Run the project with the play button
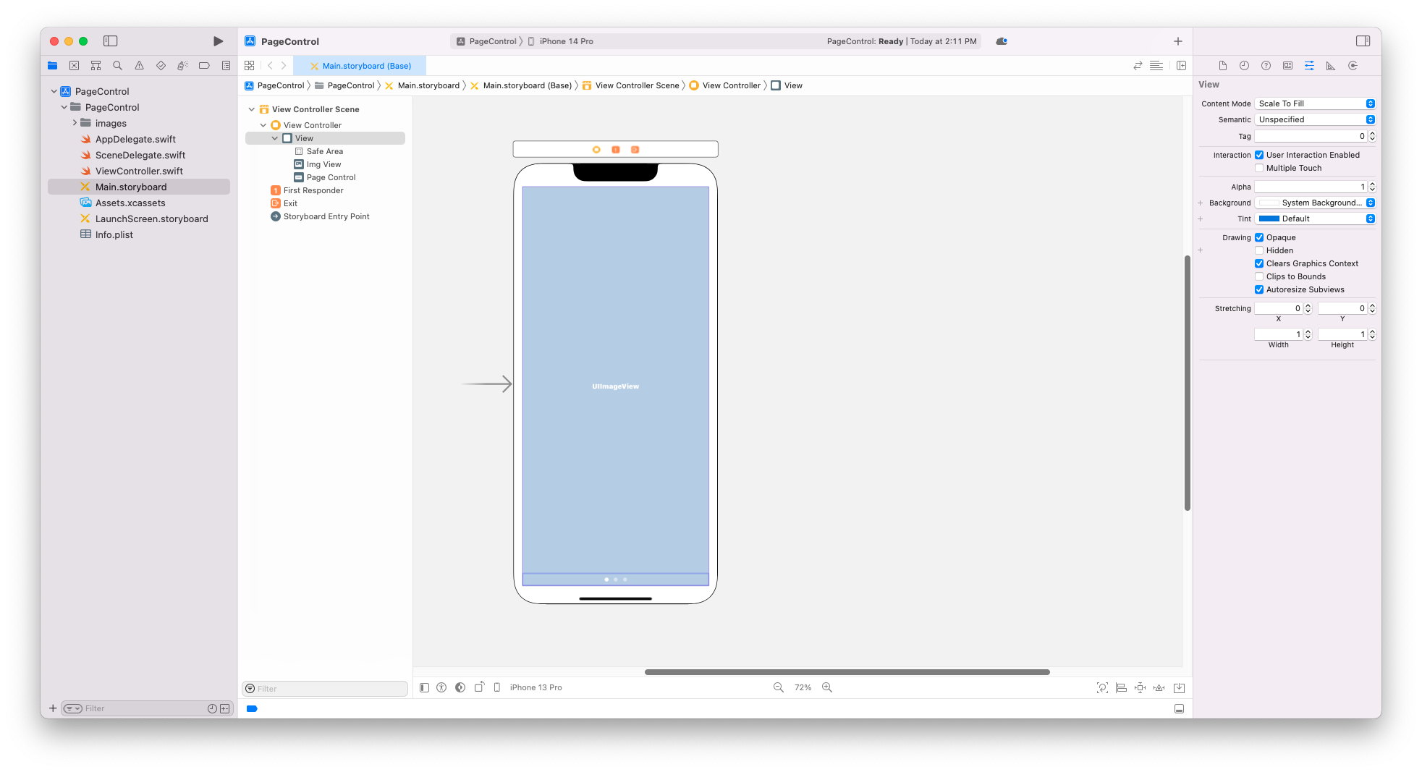The image size is (1422, 772). pos(218,41)
